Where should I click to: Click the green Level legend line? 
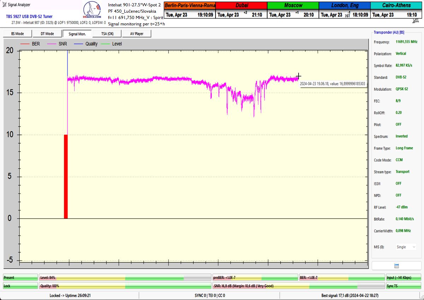click(x=106, y=44)
